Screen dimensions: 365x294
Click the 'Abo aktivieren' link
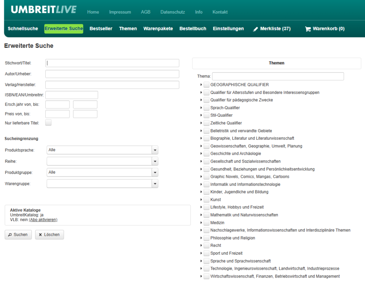click(x=43, y=220)
